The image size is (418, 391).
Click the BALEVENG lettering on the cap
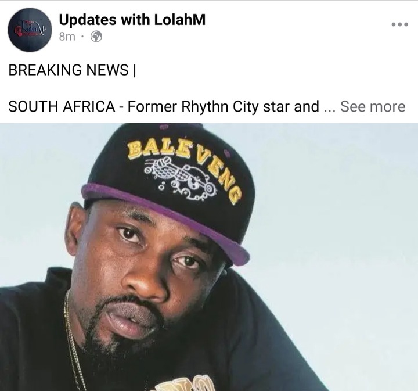coord(185,166)
